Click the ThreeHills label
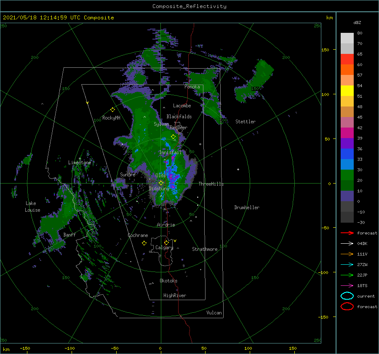Screen dimensions: 379x354 pyautogui.click(x=211, y=184)
